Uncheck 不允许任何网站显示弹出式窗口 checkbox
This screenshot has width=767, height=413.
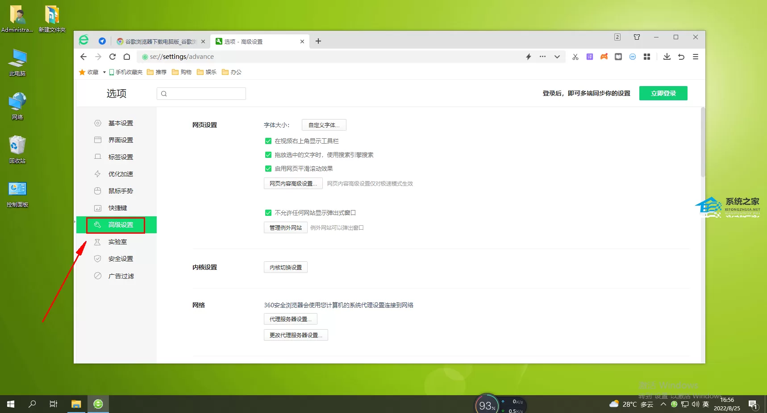(268, 213)
